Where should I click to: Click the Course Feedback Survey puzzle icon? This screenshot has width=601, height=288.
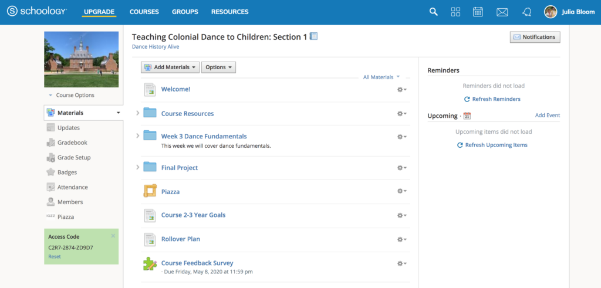pos(150,264)
